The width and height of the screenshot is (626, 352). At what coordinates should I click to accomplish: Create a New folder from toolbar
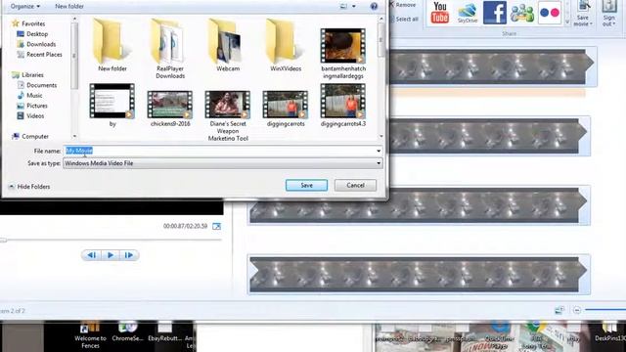pos(69,6)
